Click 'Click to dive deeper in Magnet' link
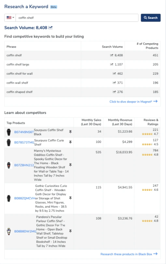 point(131,102)
